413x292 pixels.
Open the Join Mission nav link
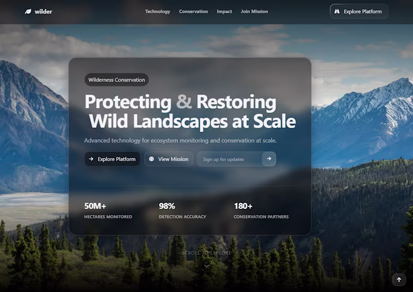tap(254, 11)
